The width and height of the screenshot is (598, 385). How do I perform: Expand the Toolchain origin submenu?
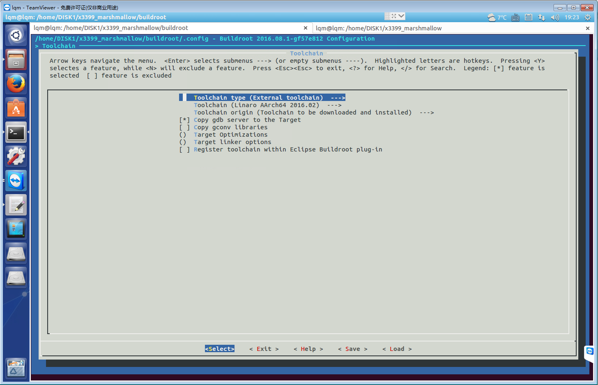(313, 112)
